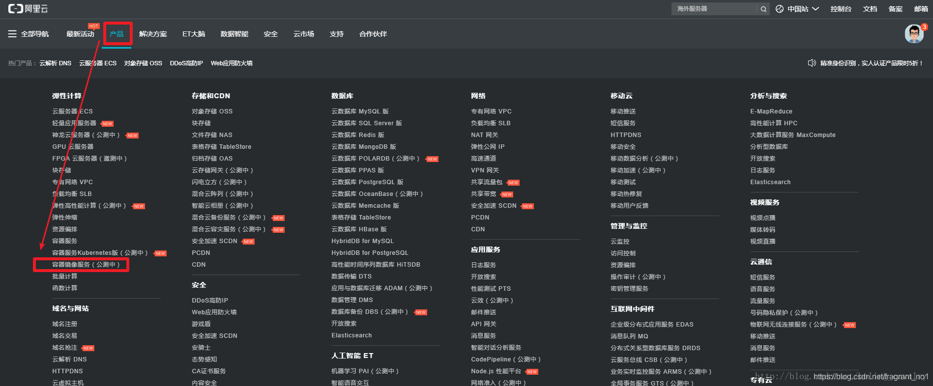This screenshot has height=386, width=933.
Task: Open 共享流量包 link
Action: [487, 182]
